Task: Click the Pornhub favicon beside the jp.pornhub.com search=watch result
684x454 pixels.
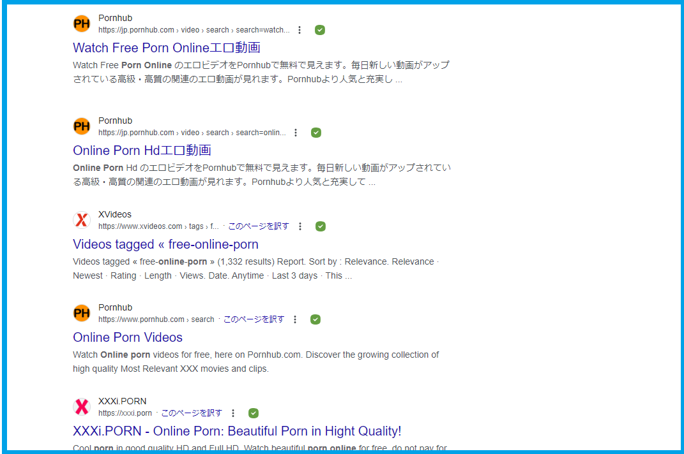Action: [x=82, y=24]
